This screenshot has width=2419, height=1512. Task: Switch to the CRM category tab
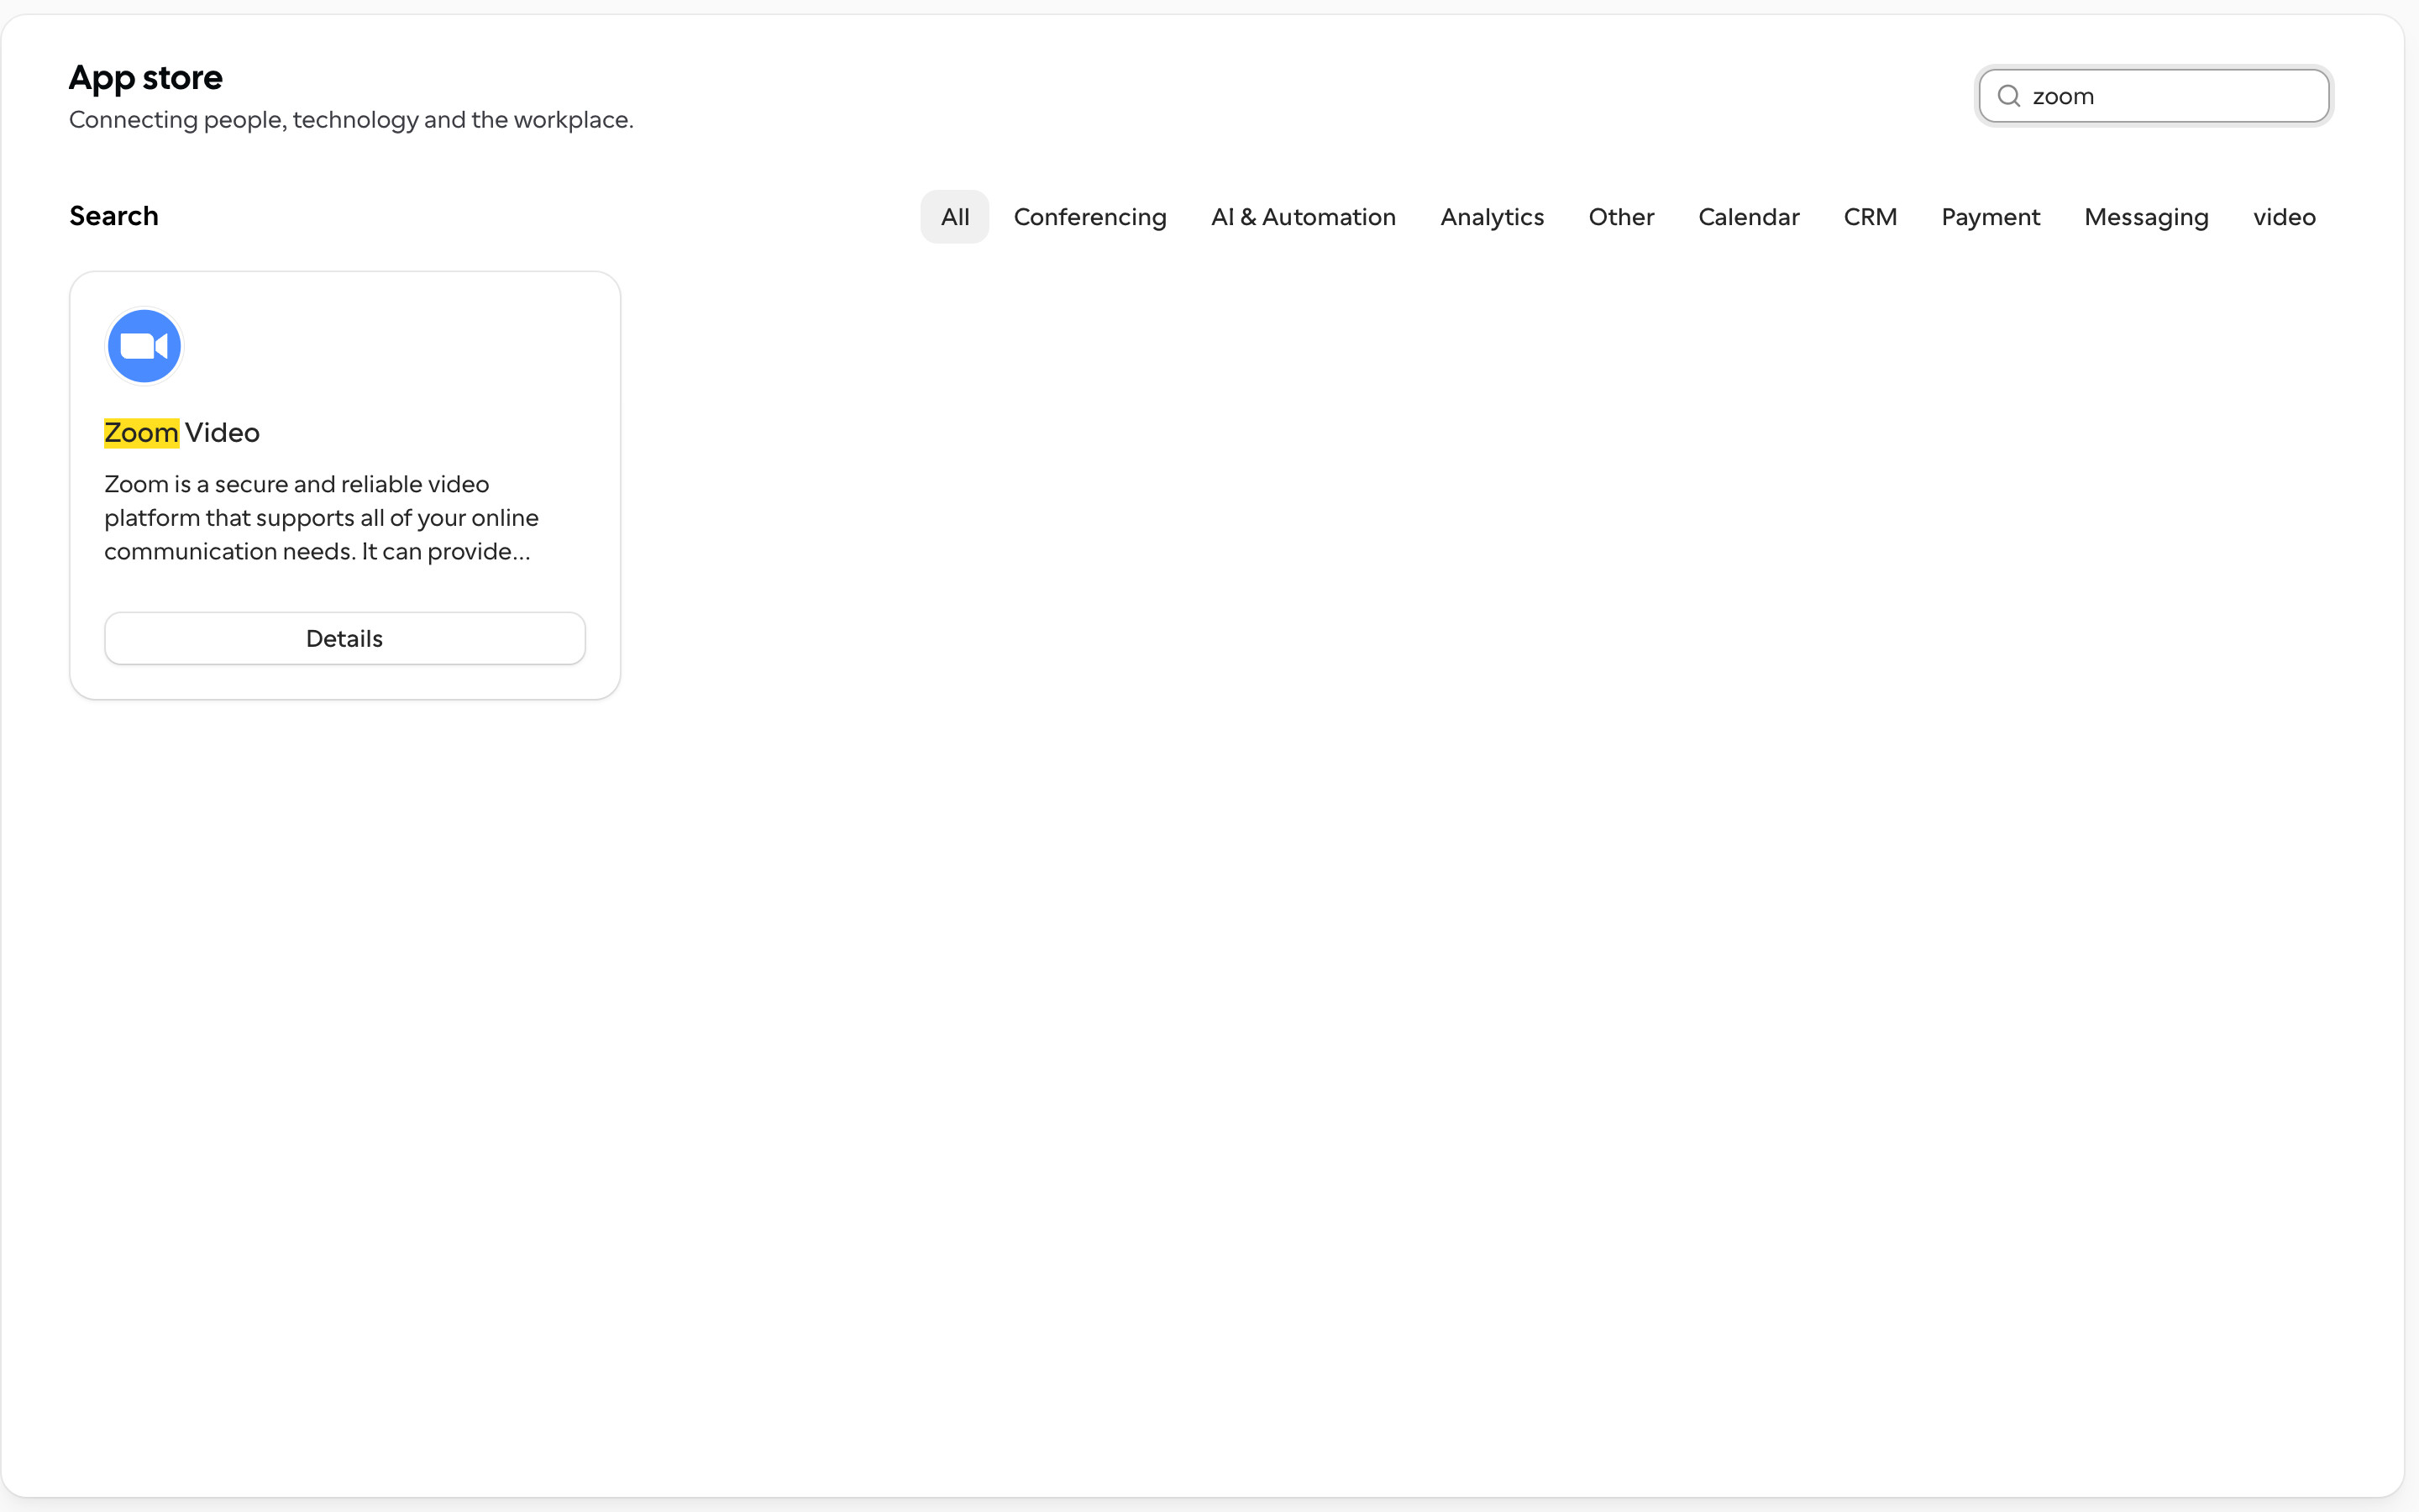[1869, 217]
